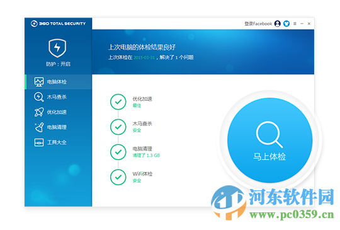Click the WiFi体检 result title text
The height and width of the screenshot is (230, 340).
pos(142,174)
